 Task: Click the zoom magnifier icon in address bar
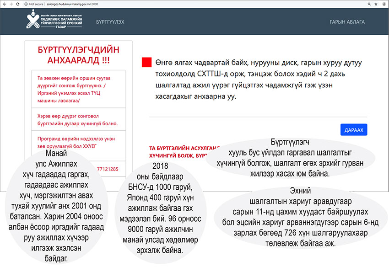pos(369,4)
